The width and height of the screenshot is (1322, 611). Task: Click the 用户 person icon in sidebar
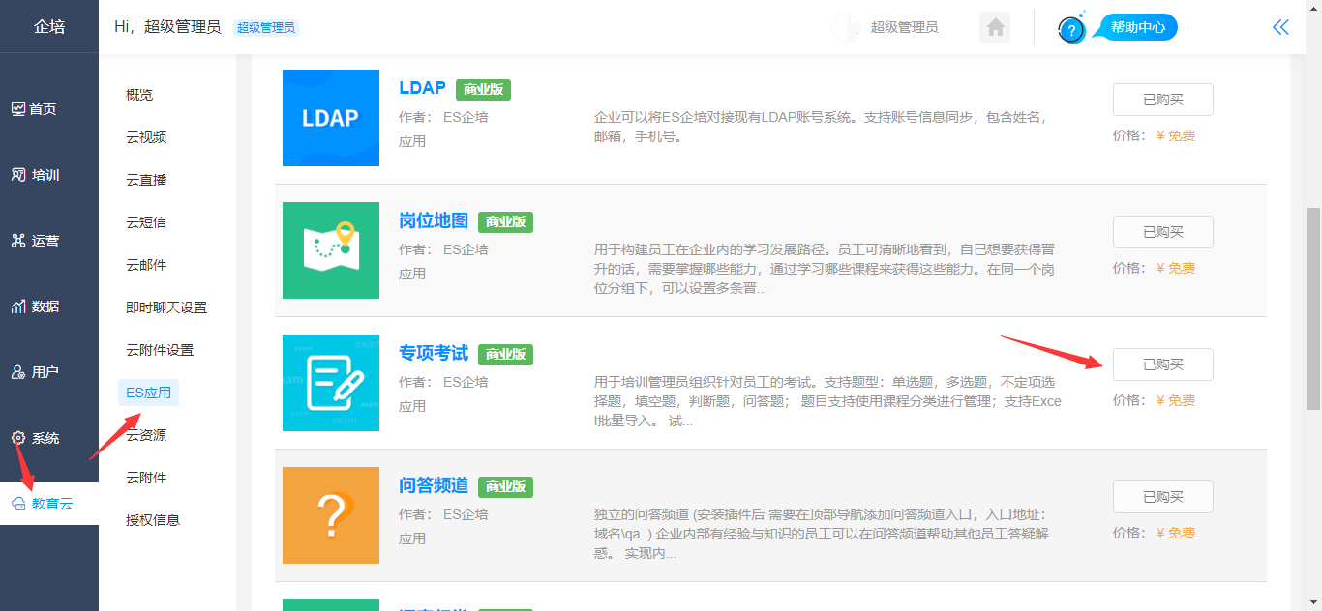click(18, 372)
